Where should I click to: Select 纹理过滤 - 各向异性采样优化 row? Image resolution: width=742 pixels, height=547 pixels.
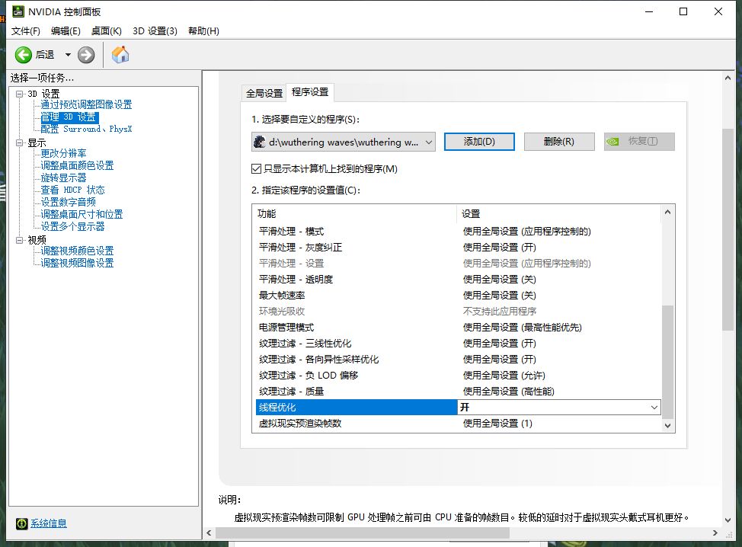[x=456, y=360]
